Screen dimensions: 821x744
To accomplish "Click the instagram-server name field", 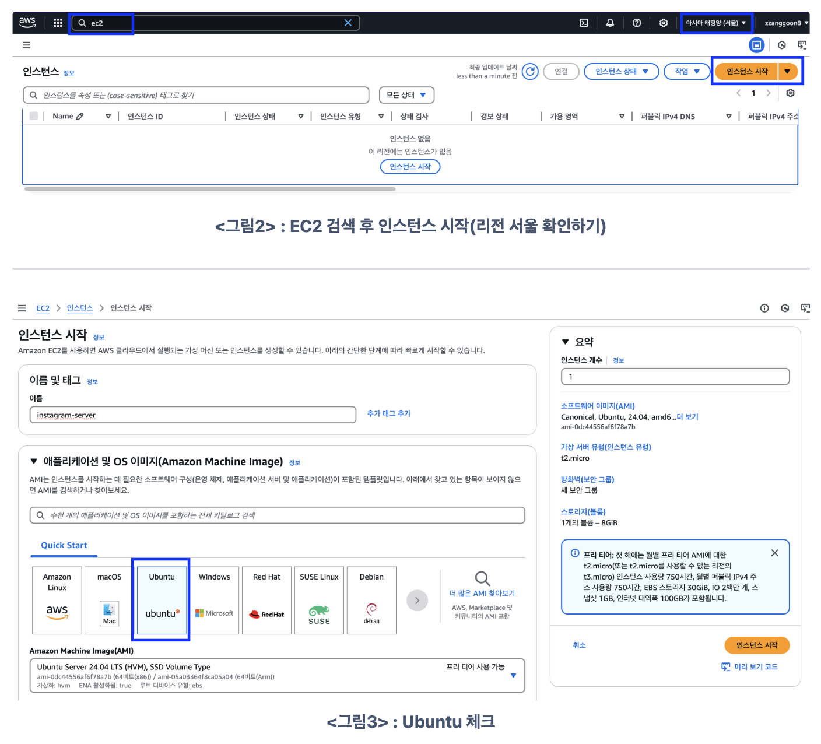I will [x=193, y=415].
